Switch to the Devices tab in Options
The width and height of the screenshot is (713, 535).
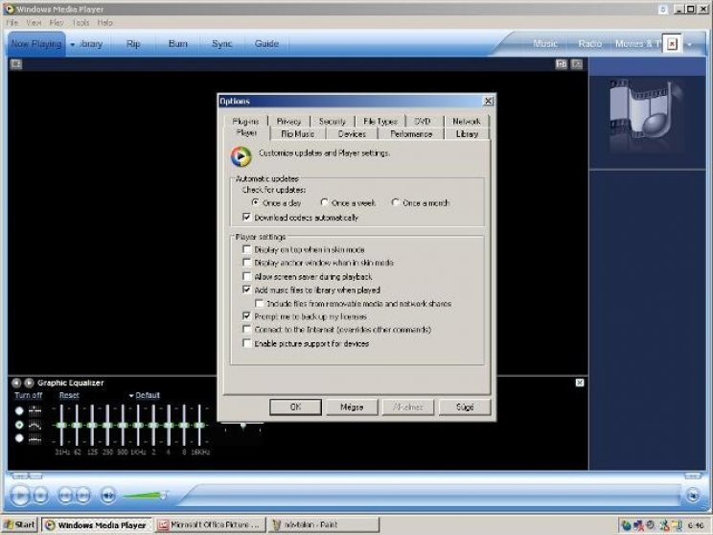pyautogui.click(x=352, y=134)
